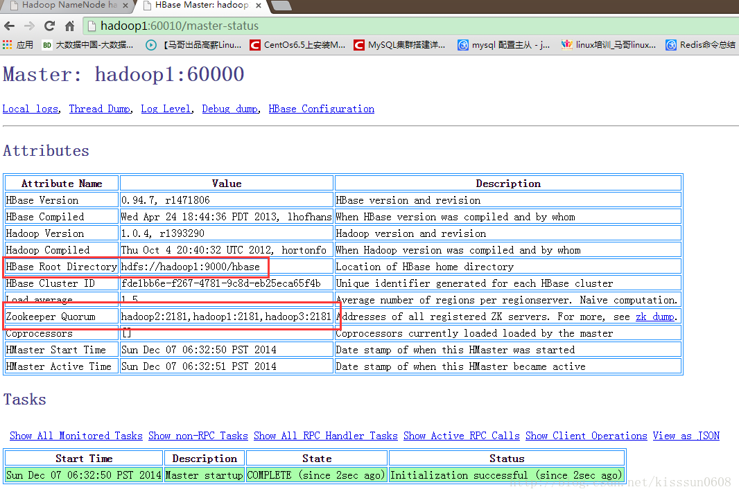Click Show All RPC Handler Tasks
This screenshot has width=739, height=496.
pyautogui.click(x=326, y=436)
